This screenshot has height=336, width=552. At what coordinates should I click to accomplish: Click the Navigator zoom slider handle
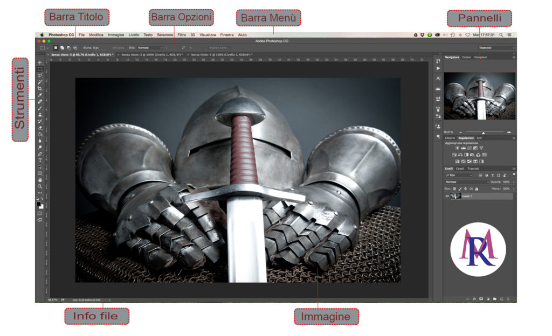[x=484, y=133]
